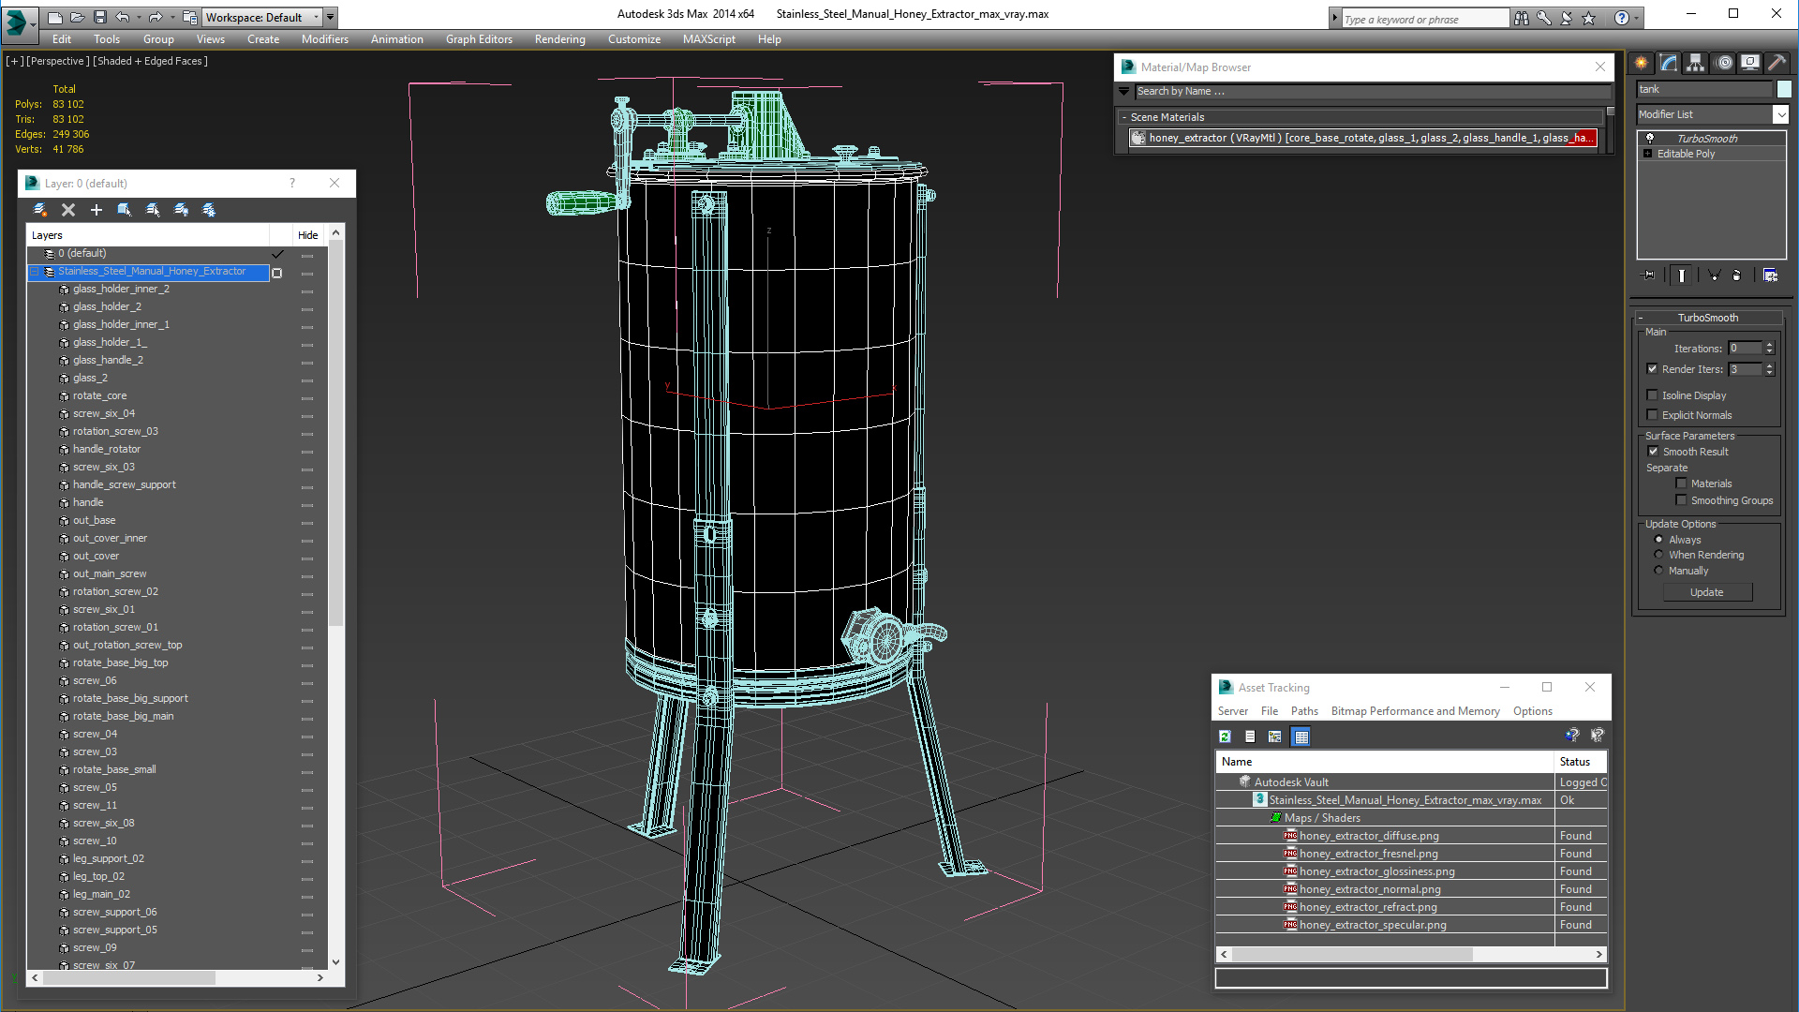Select the honey_extractor VRayMtl material entry
This screenshot has height=1012, width=1799.
point(1363,138)
